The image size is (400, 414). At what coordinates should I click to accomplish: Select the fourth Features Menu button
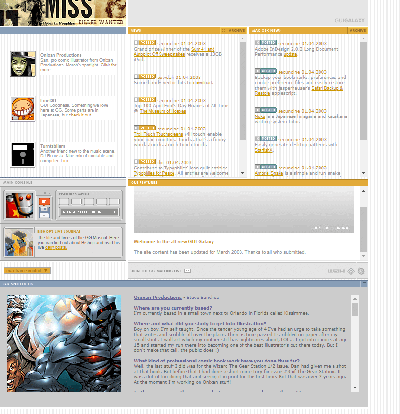pyautogui.click(x=102, y=201)
